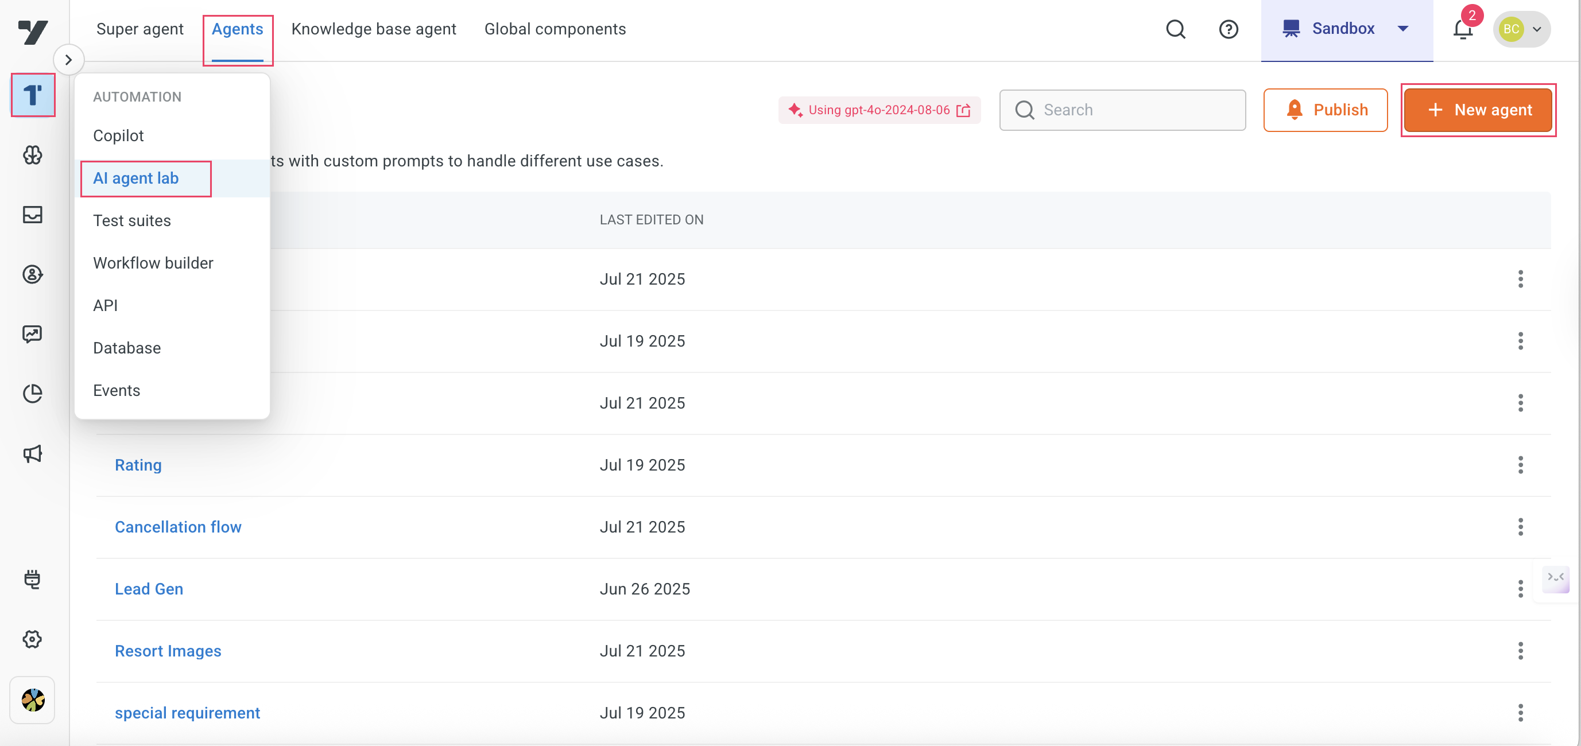The image size is (1581, 746).
Task: Switch to the Super agent tab
Action: point(140,29)
